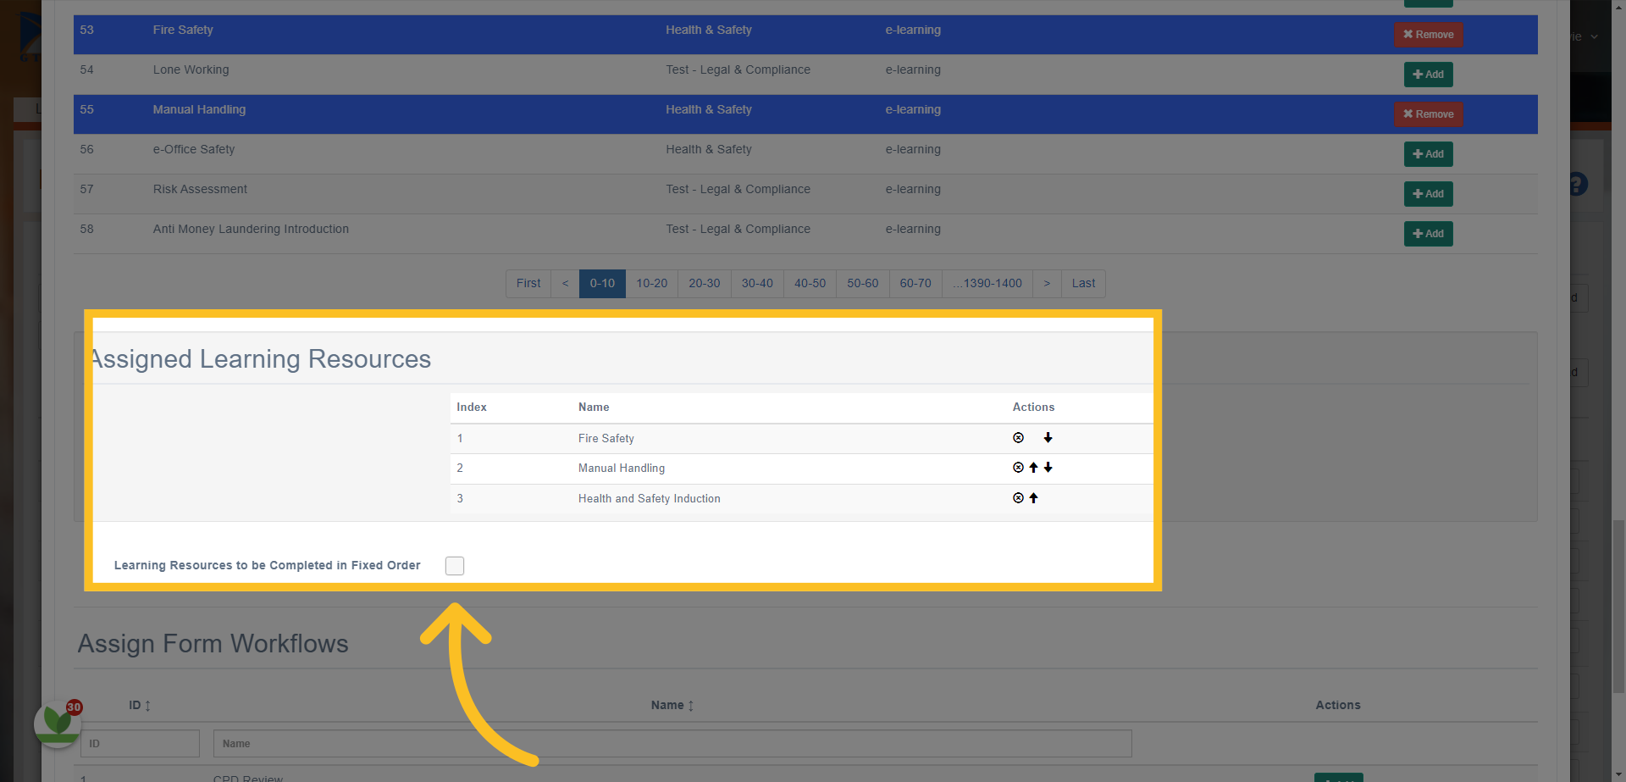Viewport: 1626px width, 782px height.
Task: Open the green leaf chat widget
Action: [58, 724]
